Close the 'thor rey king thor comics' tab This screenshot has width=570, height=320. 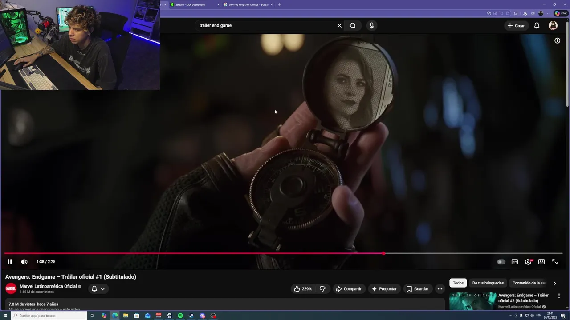point(272,4)
